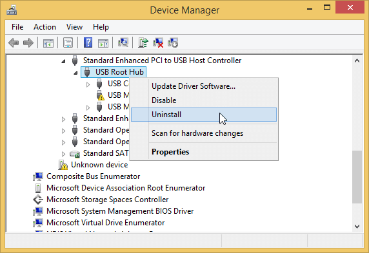Toggle the Show/Hide Console Tree icon
This screenshot has height=253, width=369.
click(48, 43)
